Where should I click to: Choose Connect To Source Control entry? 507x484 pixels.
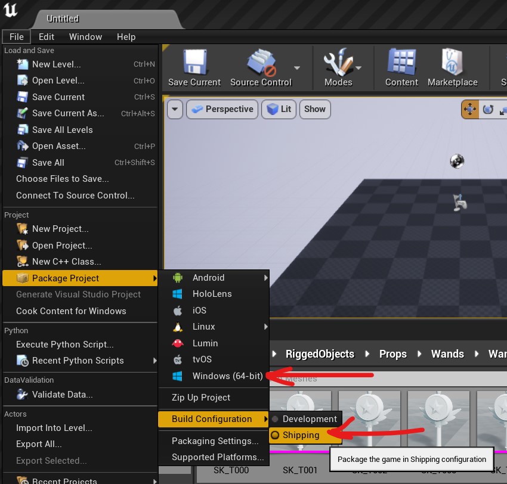(x=80, y=196)
